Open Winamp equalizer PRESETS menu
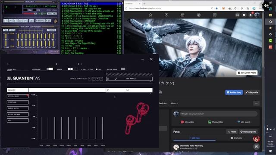Screen dimensions: 276x155 pyautogui.click(x=51, y=30)
